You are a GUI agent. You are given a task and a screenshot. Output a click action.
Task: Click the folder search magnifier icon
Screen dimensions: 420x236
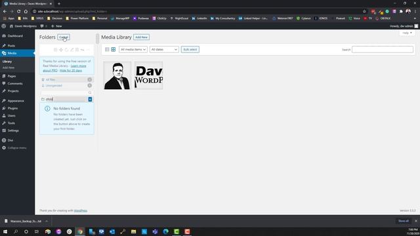tap(90, 92)
